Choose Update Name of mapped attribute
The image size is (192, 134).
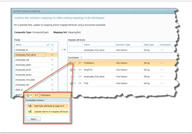point(47,111)
